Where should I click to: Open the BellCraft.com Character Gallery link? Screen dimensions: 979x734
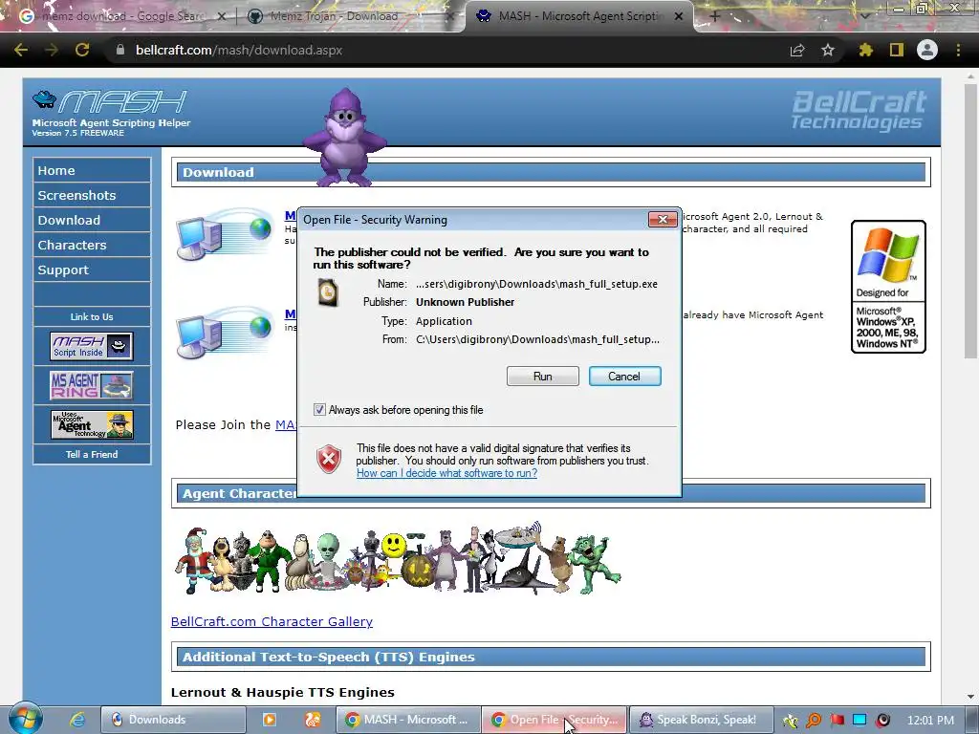click(x=272, y=621)
